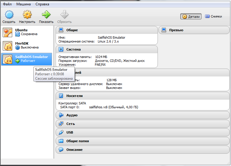Click the boot order Дискета, CD/DVD text
The image size is (231, 166).
(x=120, y=61)
